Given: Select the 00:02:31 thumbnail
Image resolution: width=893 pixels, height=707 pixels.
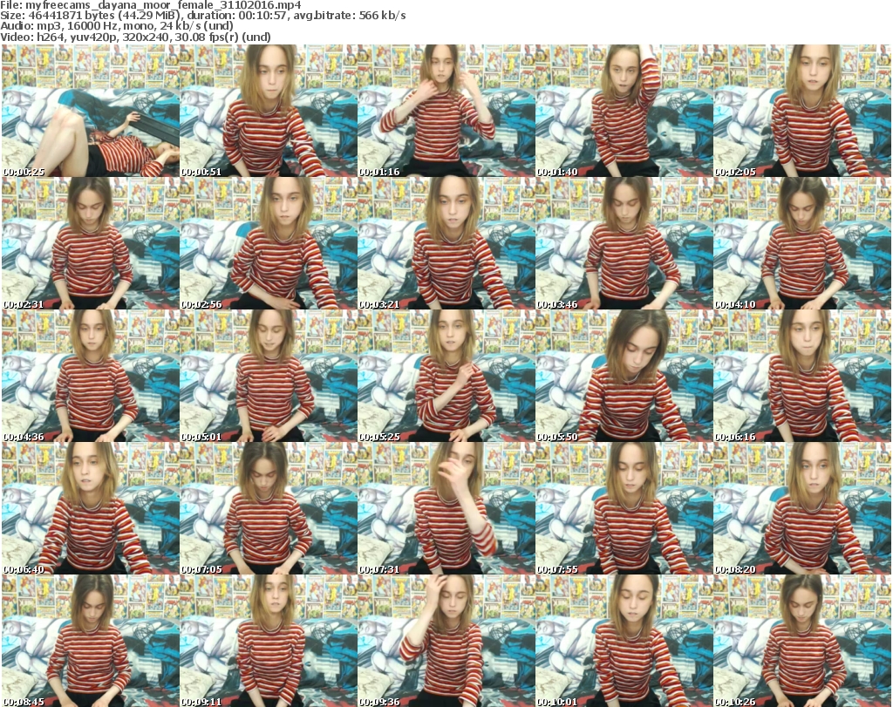Looking at the screenshot, I should click(90, 243).
